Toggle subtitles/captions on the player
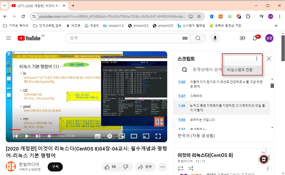The image size is (285, 175). pos(98,136)
